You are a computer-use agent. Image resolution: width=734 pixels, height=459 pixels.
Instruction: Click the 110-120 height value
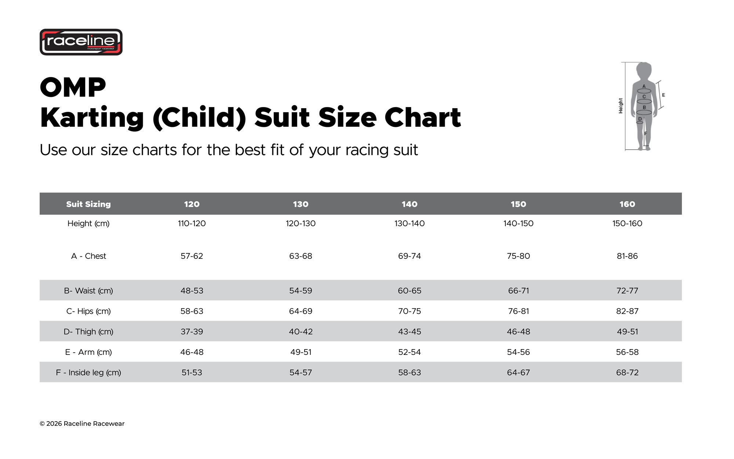pos(192,224)
